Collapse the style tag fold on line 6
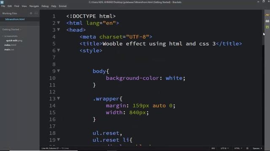This screenshot has width=270, height=151. tap(59, 50)
